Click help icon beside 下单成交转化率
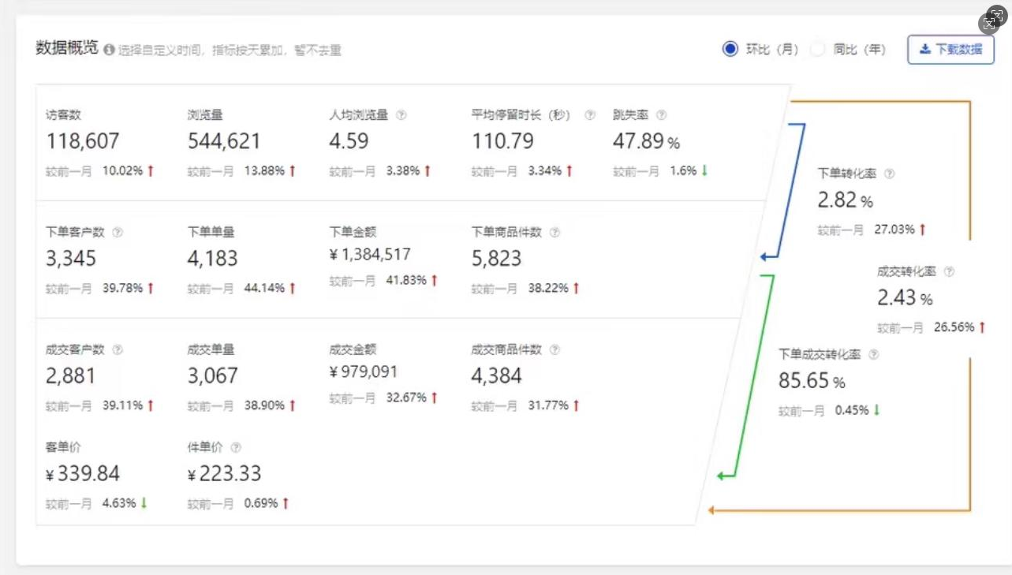The width and height of the screenshot is (1012, 575). [x=873, y=355]
